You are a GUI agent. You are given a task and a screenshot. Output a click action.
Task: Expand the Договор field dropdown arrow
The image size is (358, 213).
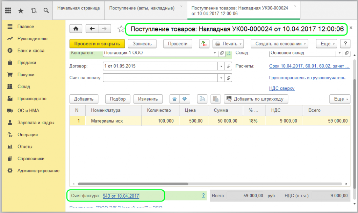click(x=221, y=66)
